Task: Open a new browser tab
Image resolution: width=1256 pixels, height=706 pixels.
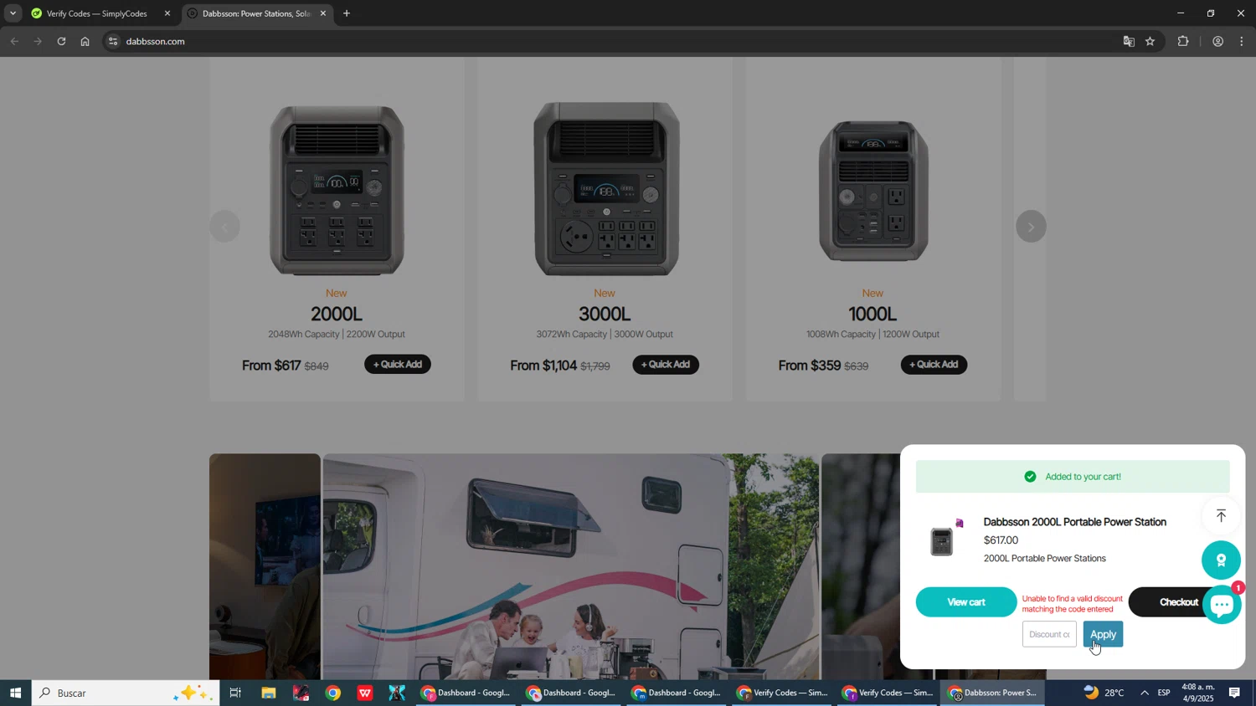Action: 347,13
